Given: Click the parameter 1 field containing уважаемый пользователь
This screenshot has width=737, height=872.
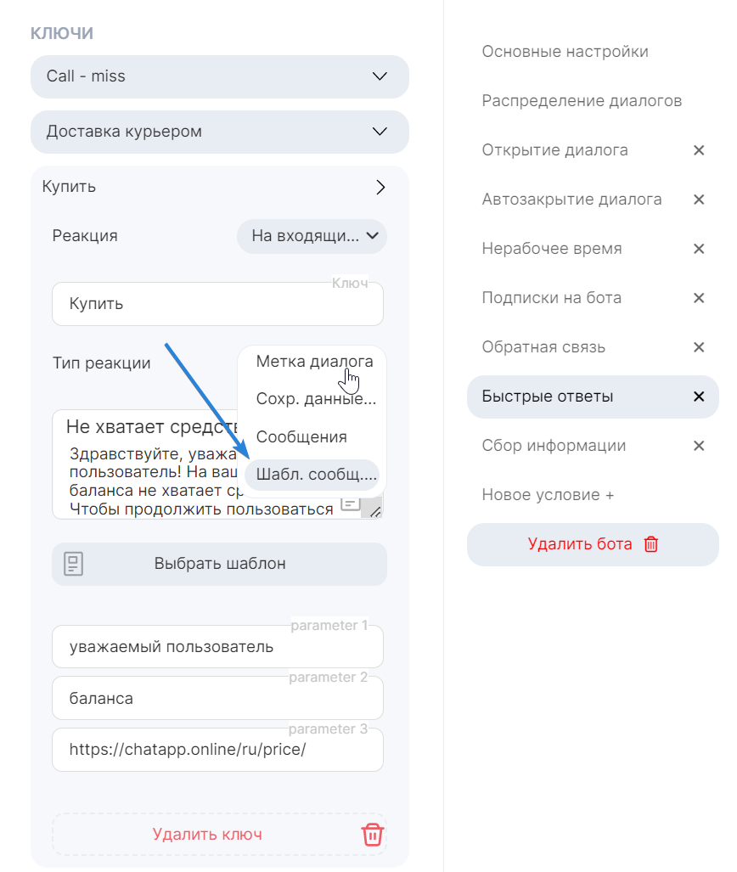Looking at the screenshot, I should pyautogui.click(x=217, y=646).
